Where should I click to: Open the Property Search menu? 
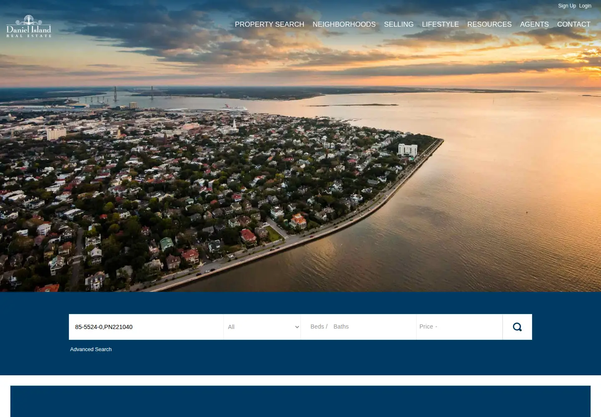269,25
